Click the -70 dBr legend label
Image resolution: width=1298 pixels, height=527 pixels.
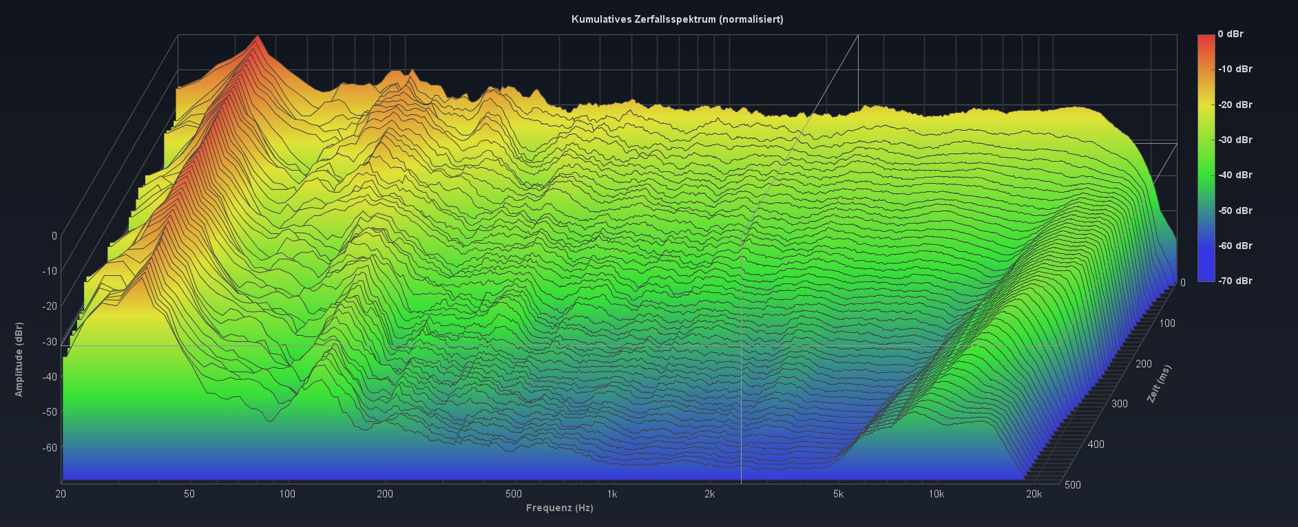coord(1235,281)
